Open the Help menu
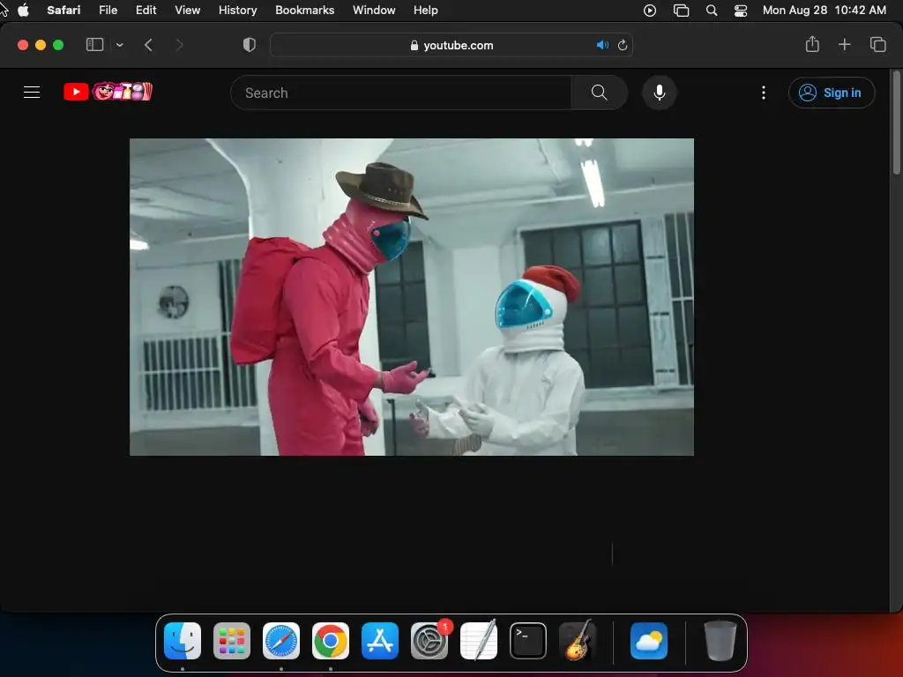The width and height of the screenshot is (903, 677). [426, 10]
